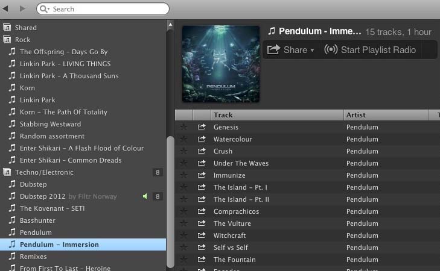The width and height of the screenshot is (440, 271).
Task: Share Self vs Self via its icon
Action: [202, 247]
